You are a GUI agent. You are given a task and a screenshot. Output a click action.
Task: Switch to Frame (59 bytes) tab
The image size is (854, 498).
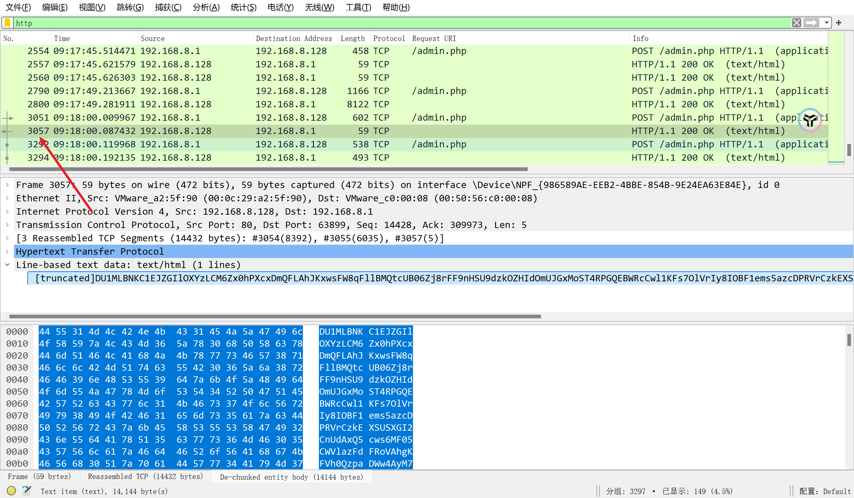(x=39, y=476)
